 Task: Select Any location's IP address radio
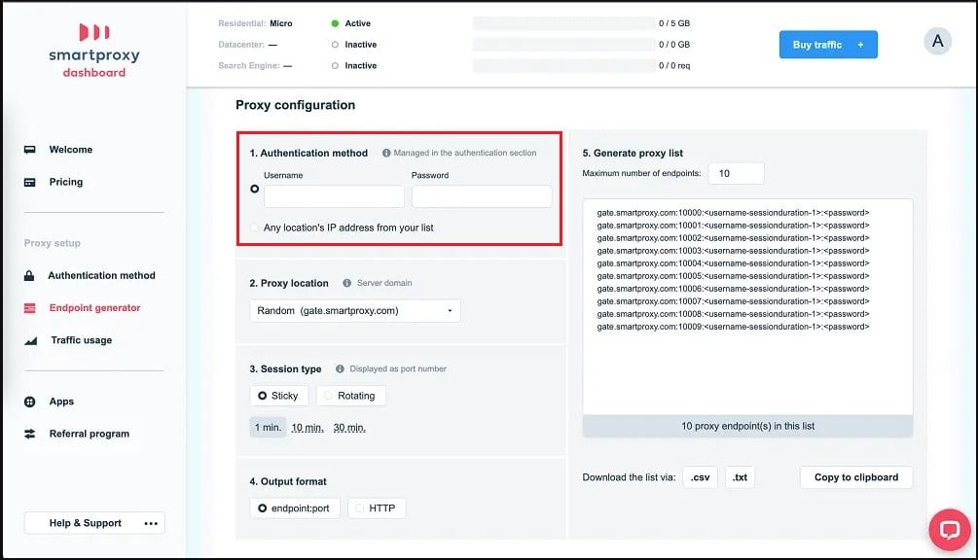(255, 227)
